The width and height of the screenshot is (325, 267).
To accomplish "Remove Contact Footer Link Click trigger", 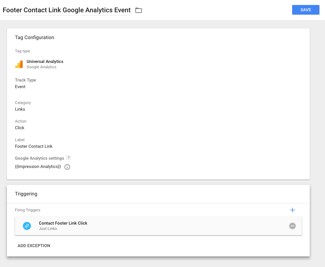I will (292, 226).
